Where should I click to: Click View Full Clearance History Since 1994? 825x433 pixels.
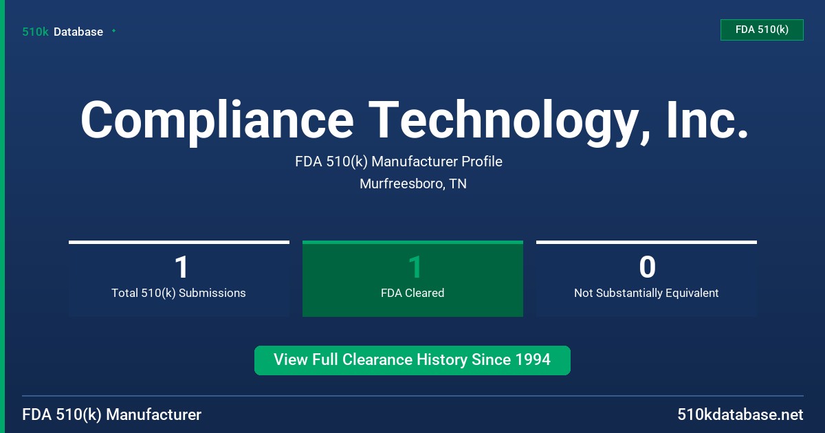pos(412,360)
